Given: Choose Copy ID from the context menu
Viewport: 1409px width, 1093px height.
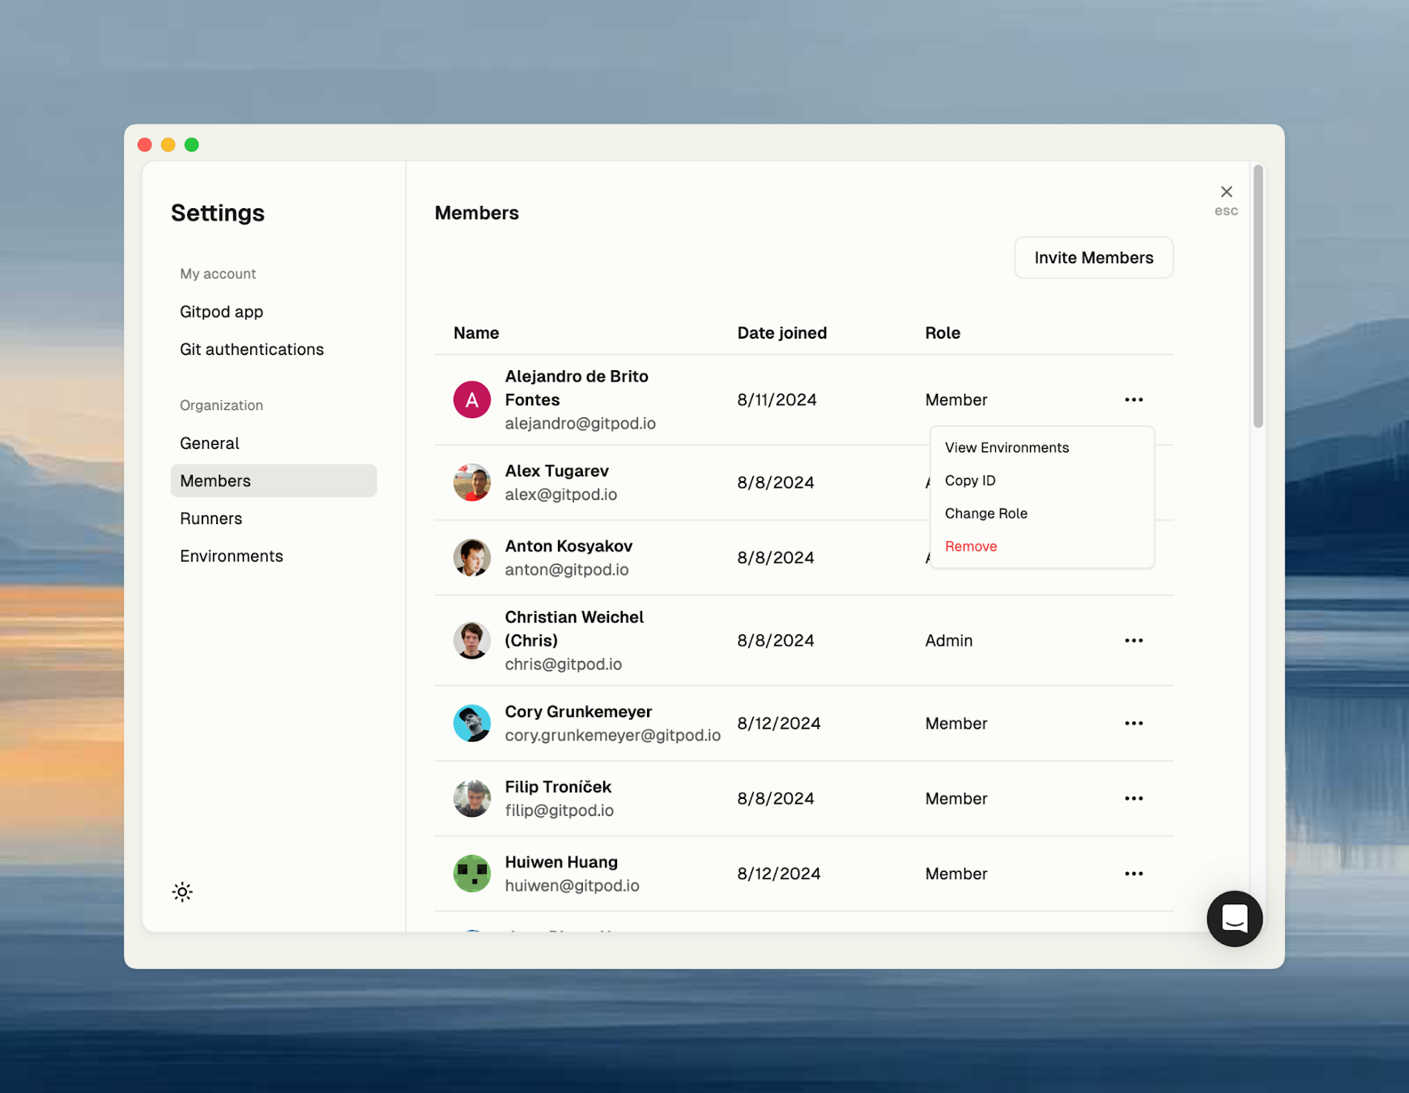Looking at the screenshot, I should pyautogui.click(x=969, y=480).
